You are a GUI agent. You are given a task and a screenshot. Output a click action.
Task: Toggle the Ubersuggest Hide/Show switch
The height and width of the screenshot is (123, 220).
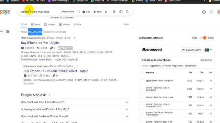click(203, 38)
